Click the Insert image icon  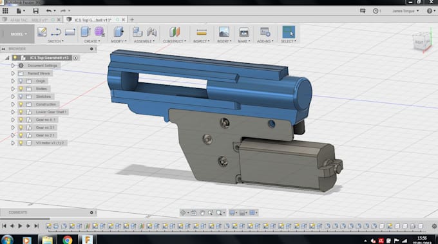[x=224, y=32]
